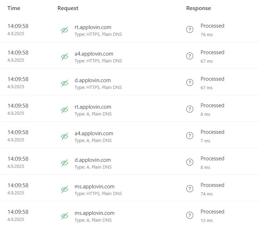The image size is (259, 226).
Task: Open question mark details for 7 ms response
Action: (190, 136)
